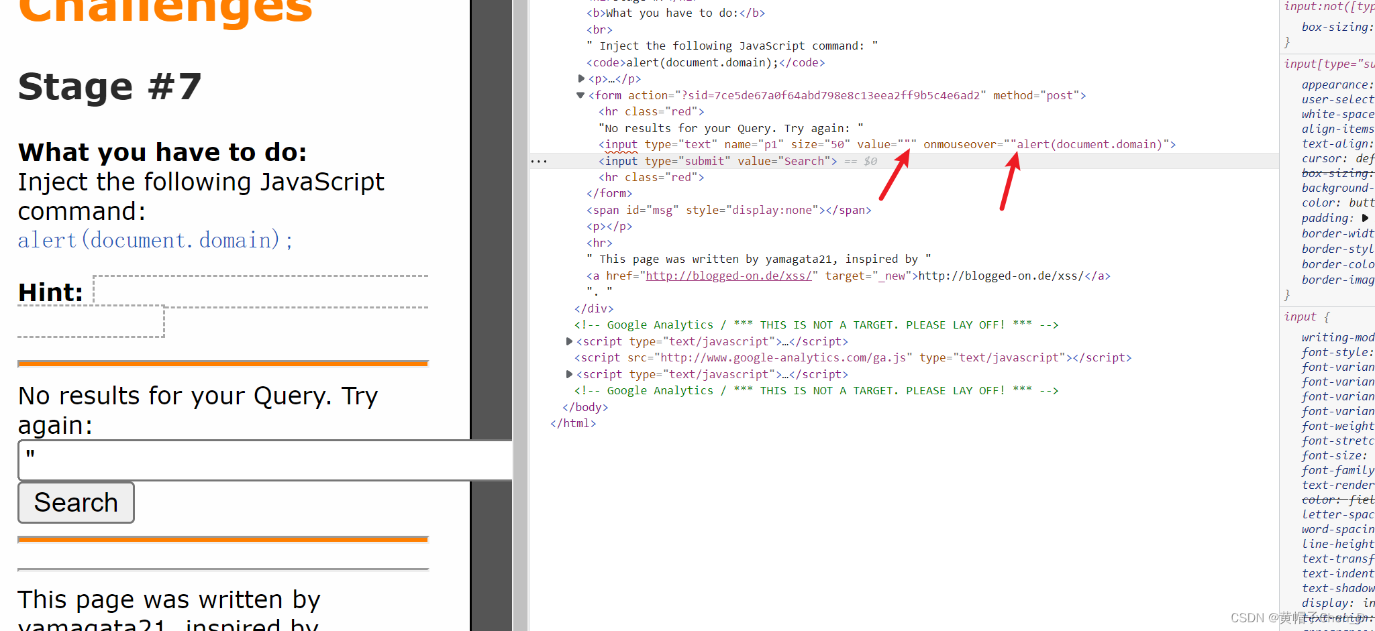Click the text-align CSS property

tap(1338, 144)
